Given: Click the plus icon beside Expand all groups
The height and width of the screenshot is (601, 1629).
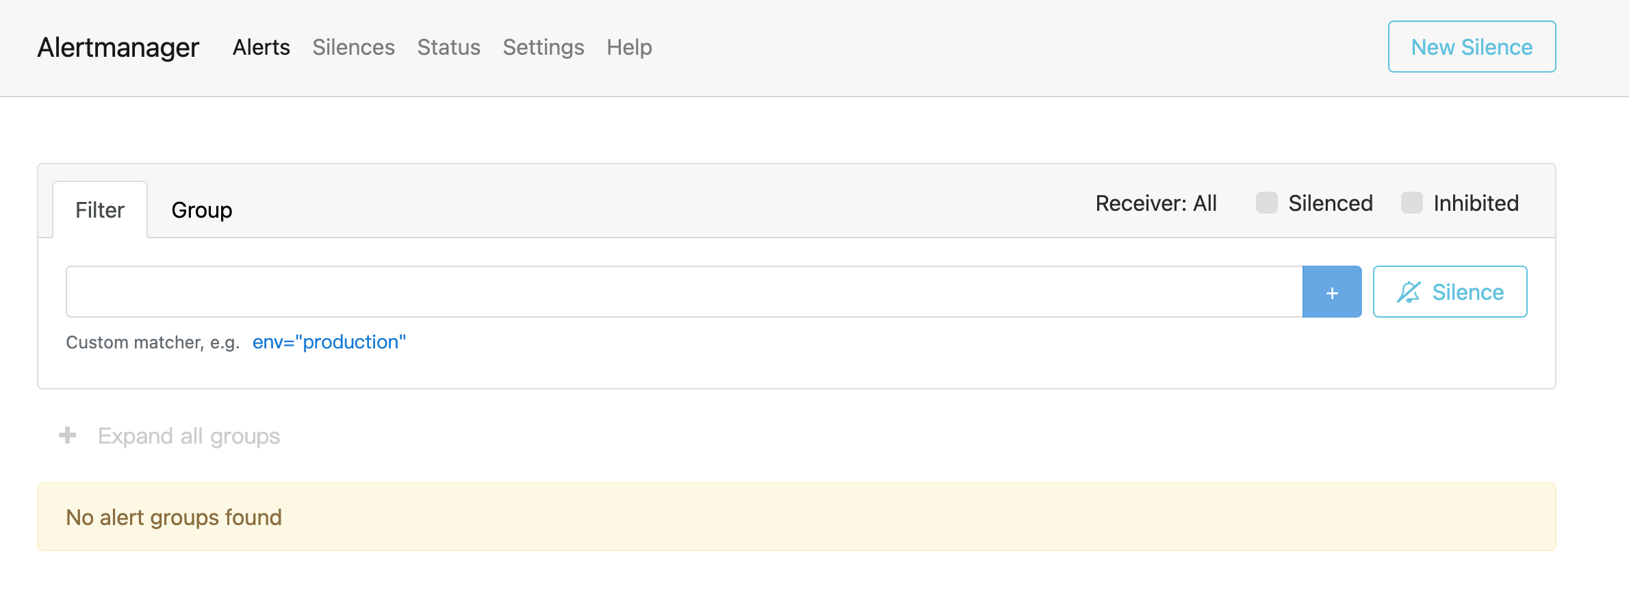Looking at the screenshot, I should tap(67, 435).
